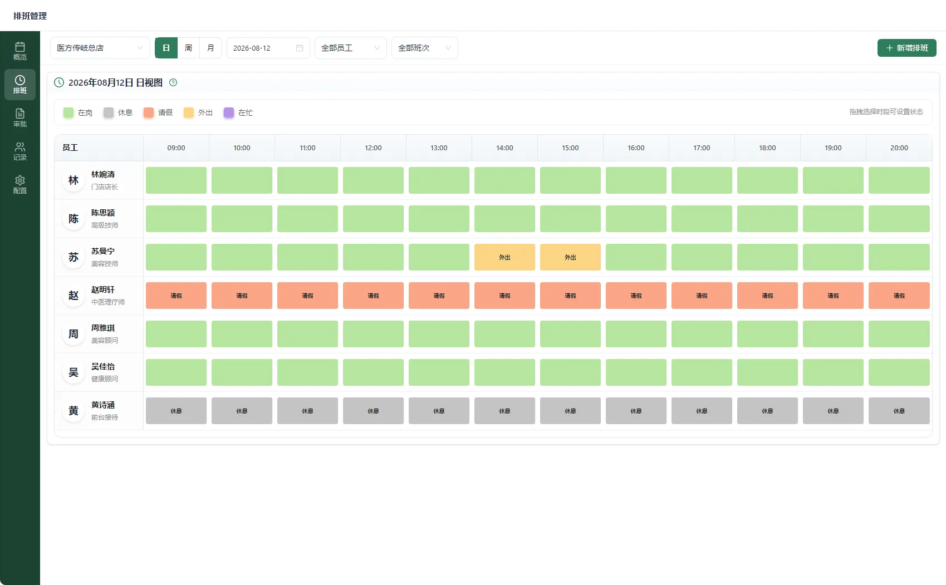The image size is (946, 585).
Task: Click 周雅琪's avatar 周
Action: [x=73, y=334]
